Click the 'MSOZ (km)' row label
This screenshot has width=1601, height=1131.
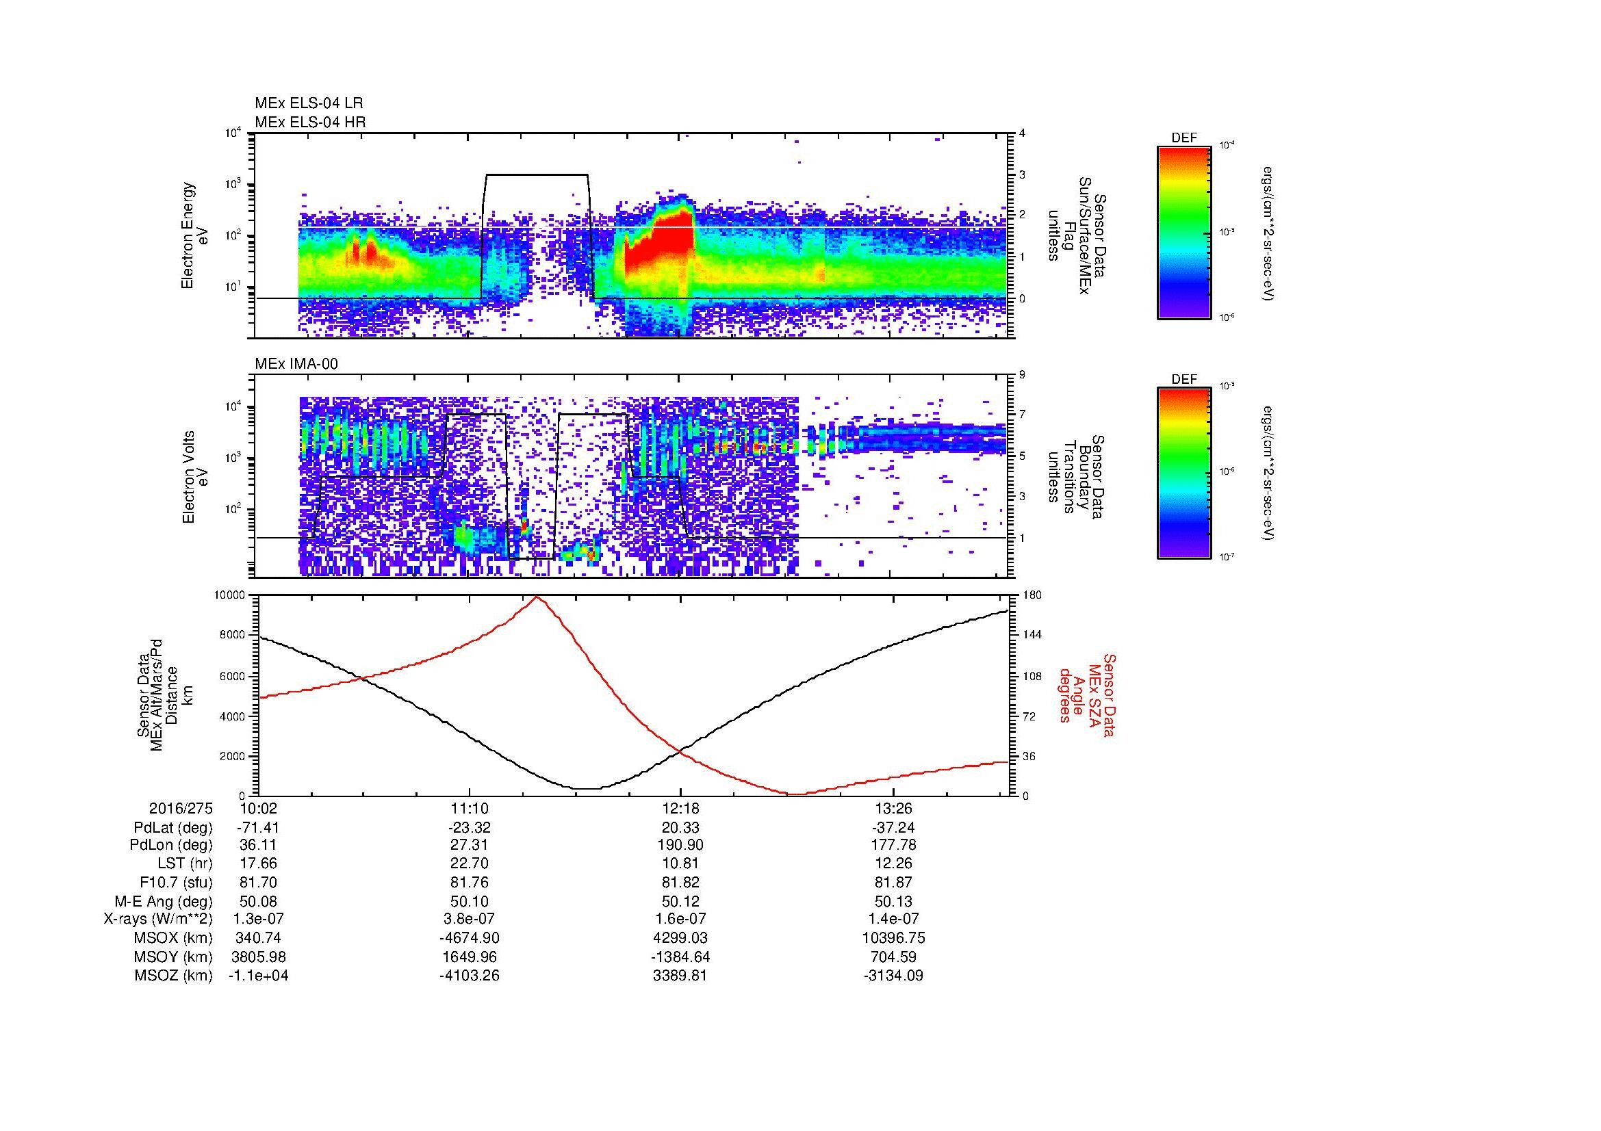coord(173,976)
